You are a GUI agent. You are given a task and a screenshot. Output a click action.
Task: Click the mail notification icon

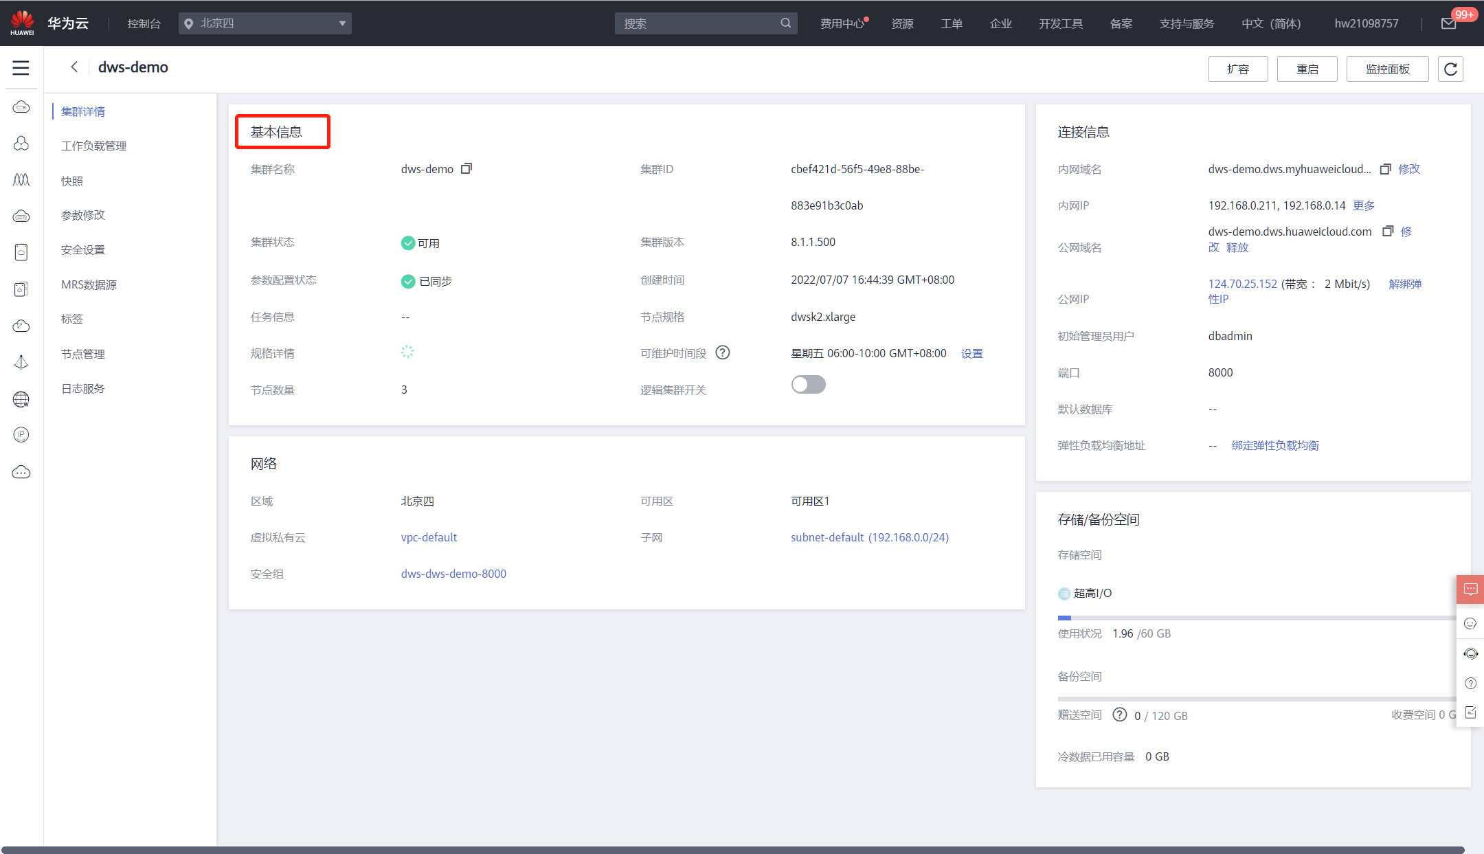pos(1448,24)
